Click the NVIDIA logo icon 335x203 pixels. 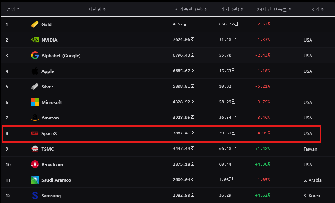point(35,40)
